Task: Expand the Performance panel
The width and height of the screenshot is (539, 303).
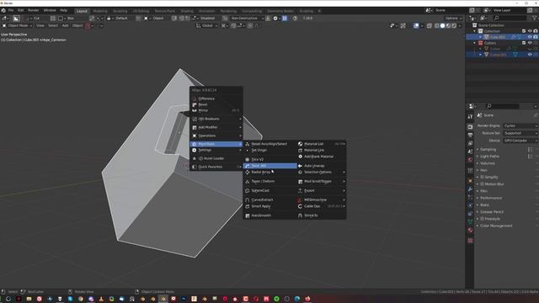Action: 490,199
